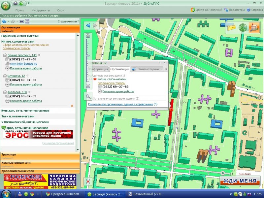Open the back arrow history dropdown
264x198 pixels.
click(9, 21)
